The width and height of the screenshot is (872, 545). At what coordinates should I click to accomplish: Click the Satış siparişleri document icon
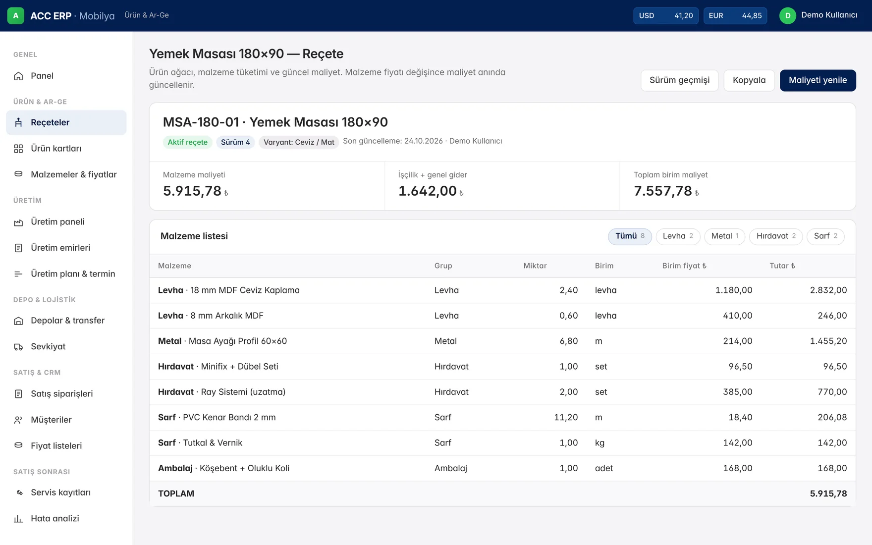[x=18, y=394]
